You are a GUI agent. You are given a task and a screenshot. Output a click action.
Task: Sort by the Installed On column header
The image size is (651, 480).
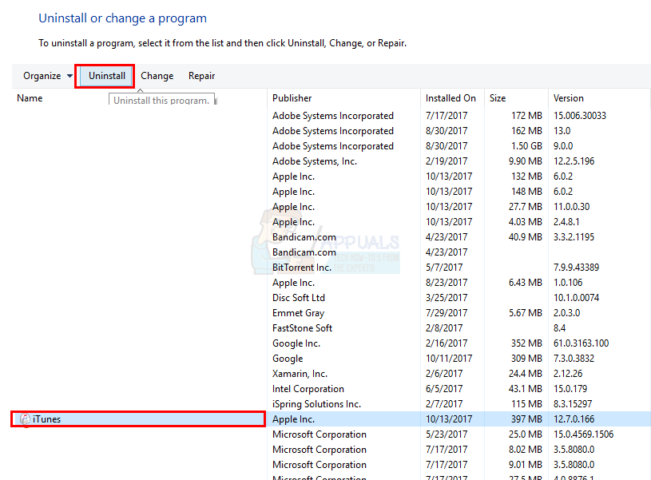(x=451, y=98)
